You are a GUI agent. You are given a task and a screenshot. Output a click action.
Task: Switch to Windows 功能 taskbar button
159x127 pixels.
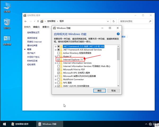point(50,124)
